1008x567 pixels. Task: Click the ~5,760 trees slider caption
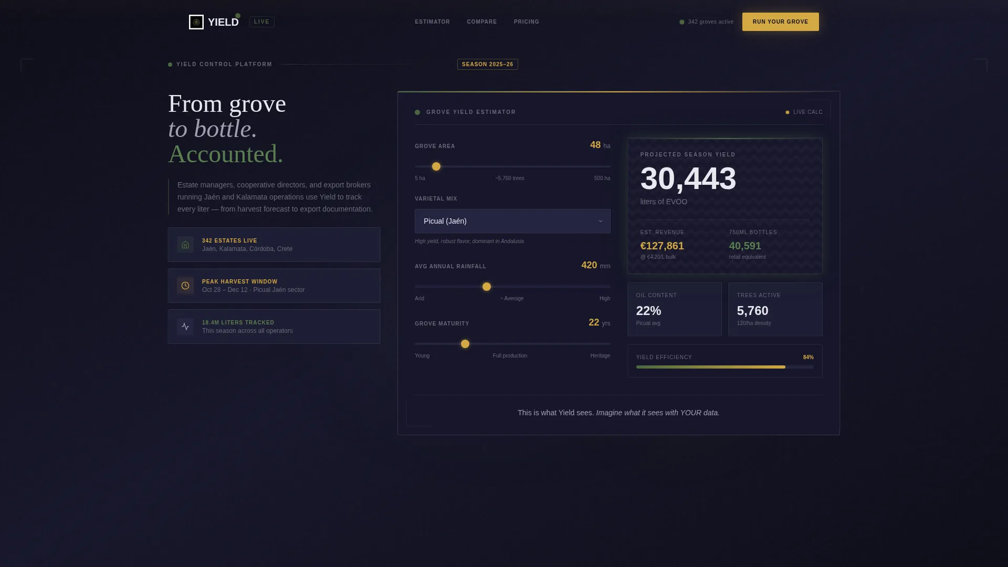click(510, 178)
